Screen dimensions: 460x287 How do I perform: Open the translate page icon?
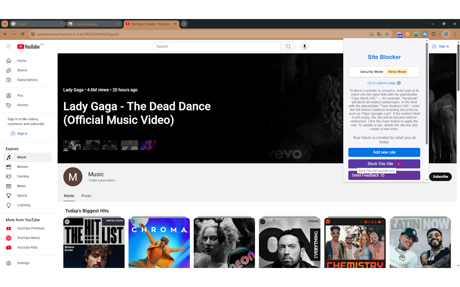tap(379, 34)
